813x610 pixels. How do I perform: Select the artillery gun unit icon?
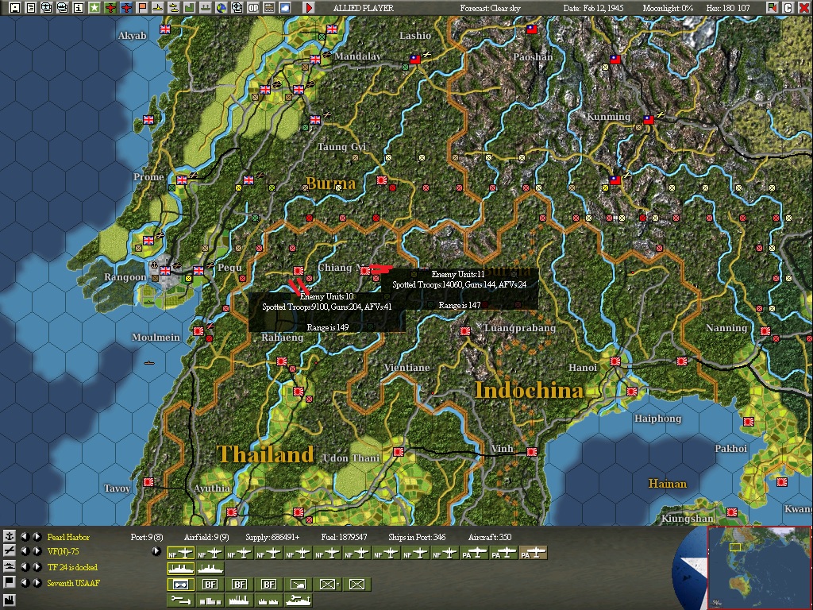(299, 585)
